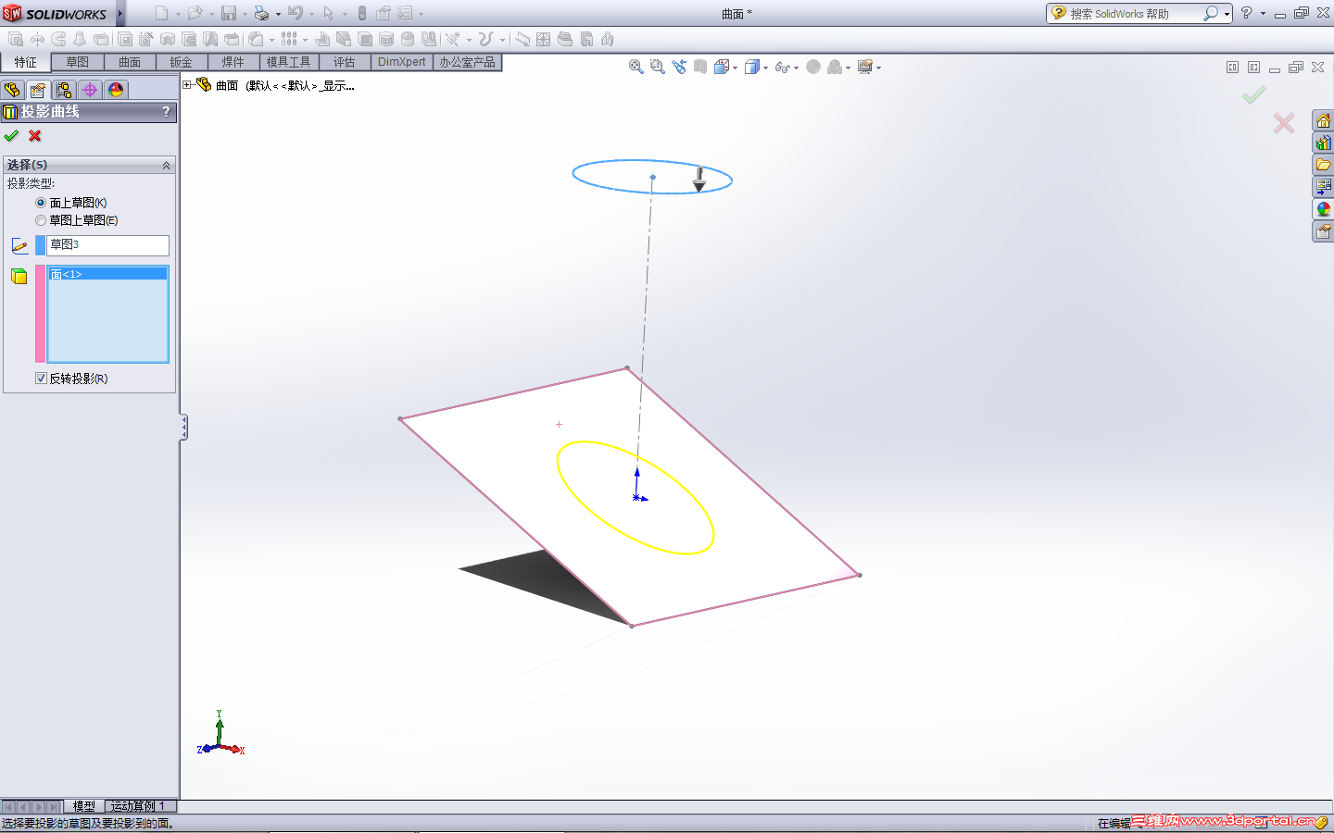Click Section View icon

tap(700, 67)
